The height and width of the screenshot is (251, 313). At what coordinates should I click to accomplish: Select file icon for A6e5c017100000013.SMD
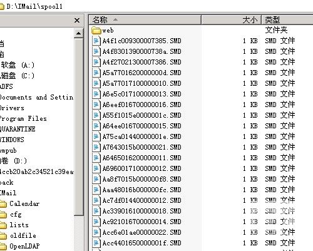coord(96,94)
